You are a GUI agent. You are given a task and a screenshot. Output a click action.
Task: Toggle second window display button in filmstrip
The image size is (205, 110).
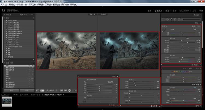click(x=7, y=95)
